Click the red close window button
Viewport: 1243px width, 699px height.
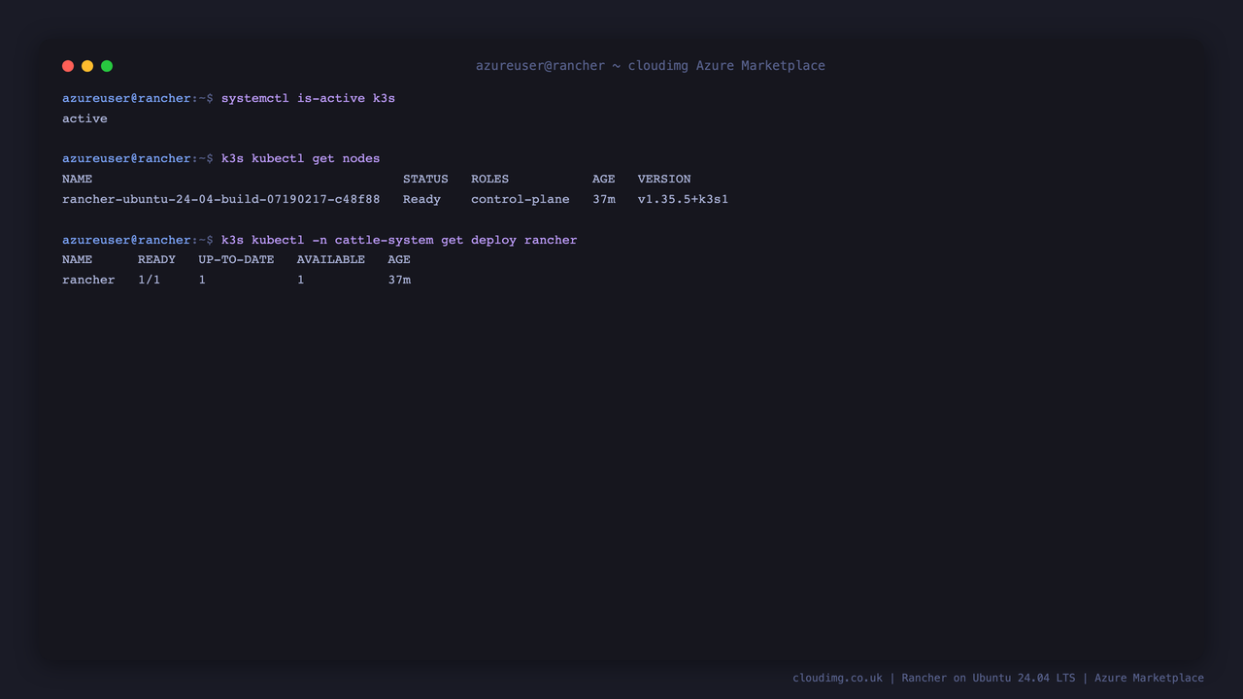pos(68,66)
